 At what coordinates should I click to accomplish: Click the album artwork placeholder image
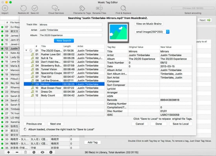[x=118, y=33]
